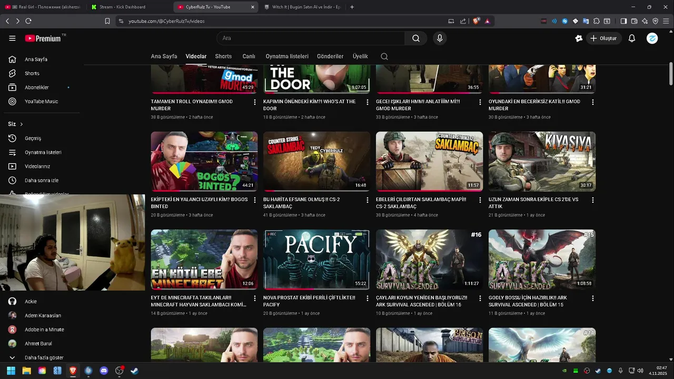Click the Oluştur create button
The width and height of the screenshot is (674, 379).
(604, 38)
